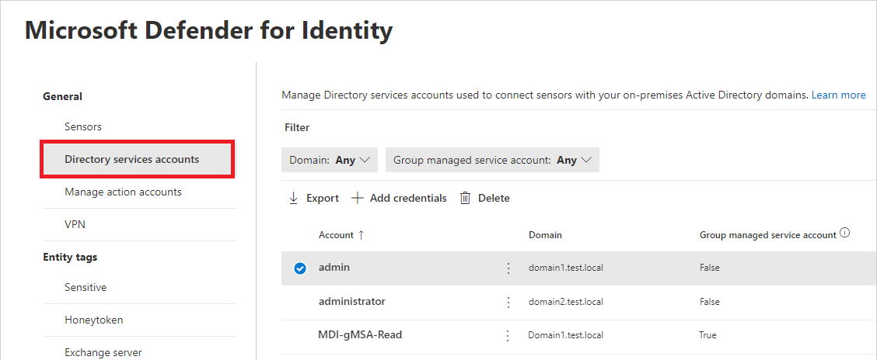Follow the Learn more link
The height and width of the screenshot is (360, 877).
click(x=838, y=95)
